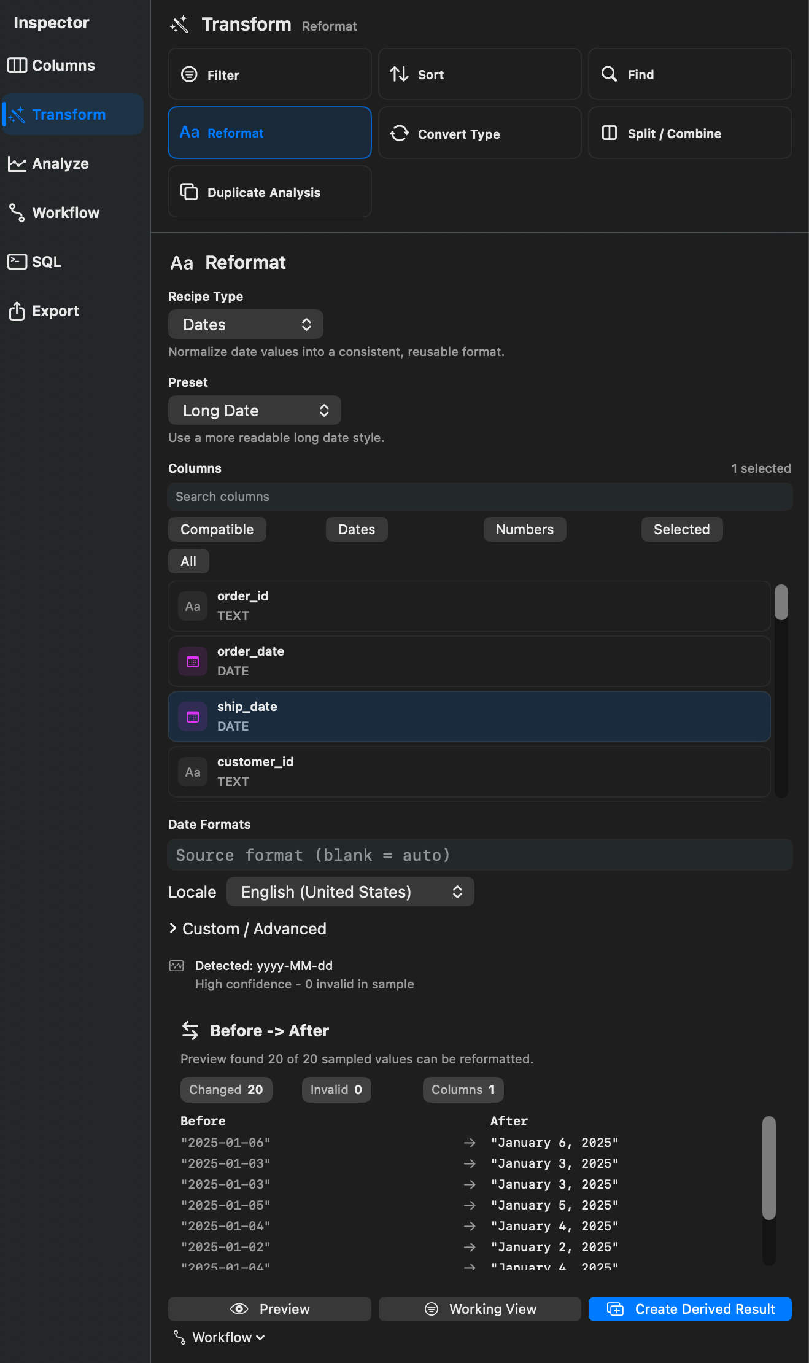Click the Source format input field
Image resolution: width=809 pixels, height=1363 pixels.
point(480,855)
